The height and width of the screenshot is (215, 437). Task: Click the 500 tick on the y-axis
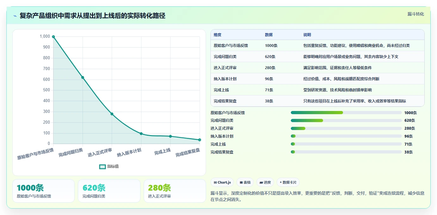coord(46,90)
